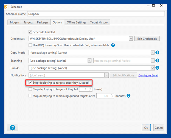Open help for stop deploying after minutes
This screenshot has width=171, height=138.
[x=128, y=96]
